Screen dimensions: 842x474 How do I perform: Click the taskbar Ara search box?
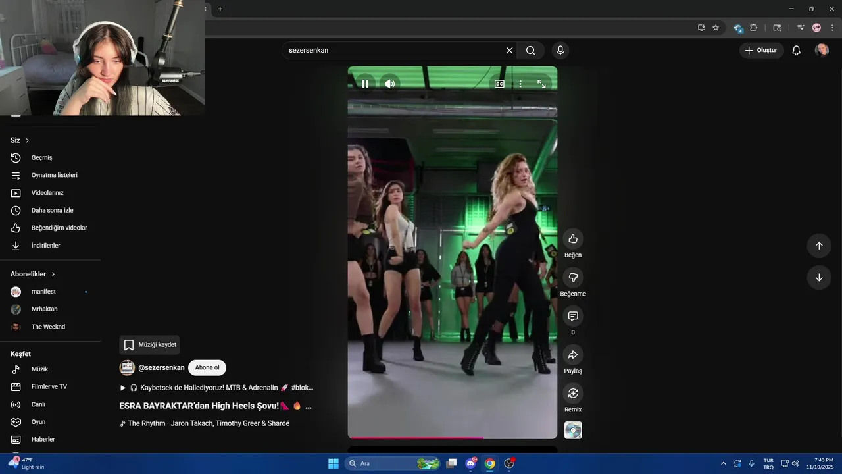click(393, 463)
